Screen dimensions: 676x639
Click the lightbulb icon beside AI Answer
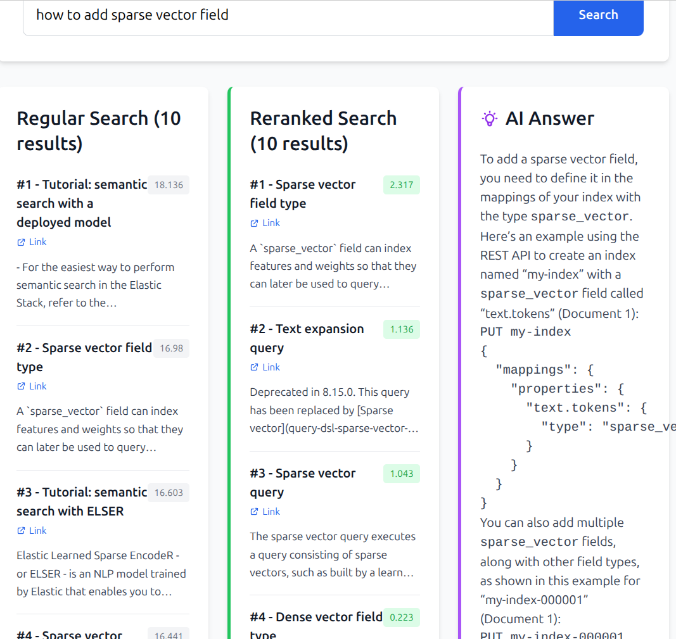click(x=490, y=118)
